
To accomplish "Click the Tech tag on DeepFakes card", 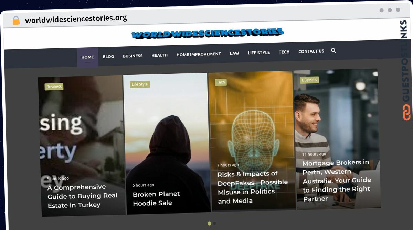I will 221,82.
